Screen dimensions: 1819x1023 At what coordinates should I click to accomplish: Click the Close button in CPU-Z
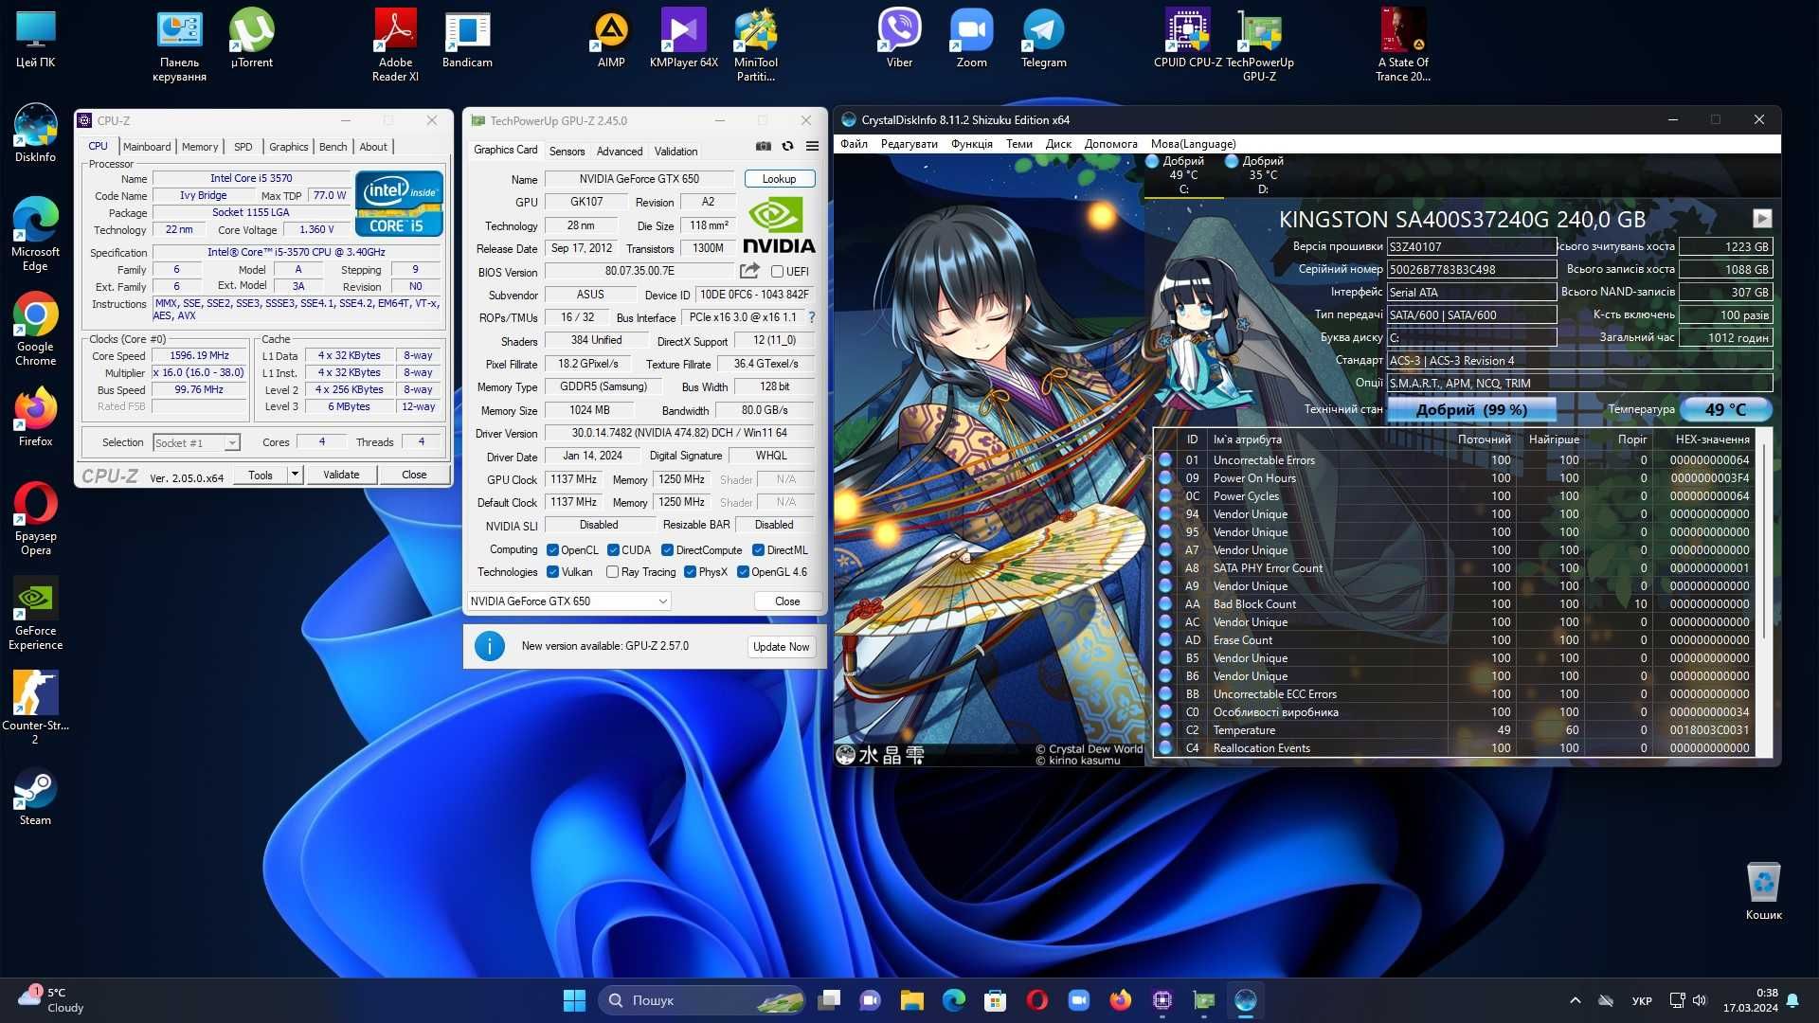pyautogui.click(x=414, y=475)
